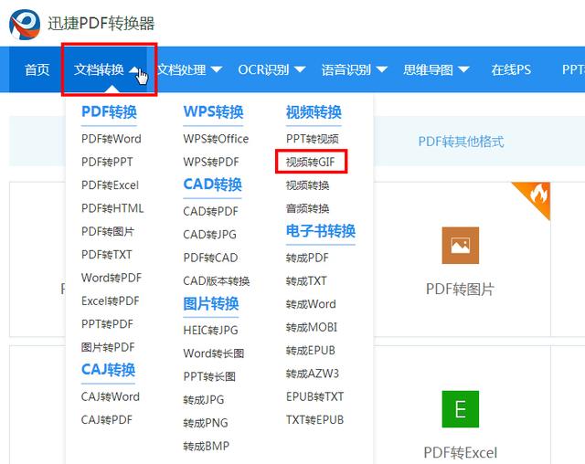Choose PDF转TXT option

[107, 255]
